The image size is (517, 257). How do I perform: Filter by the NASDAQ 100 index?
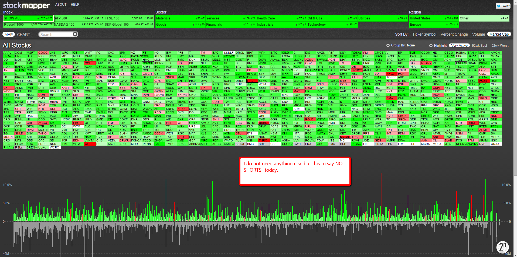(79, 25)
